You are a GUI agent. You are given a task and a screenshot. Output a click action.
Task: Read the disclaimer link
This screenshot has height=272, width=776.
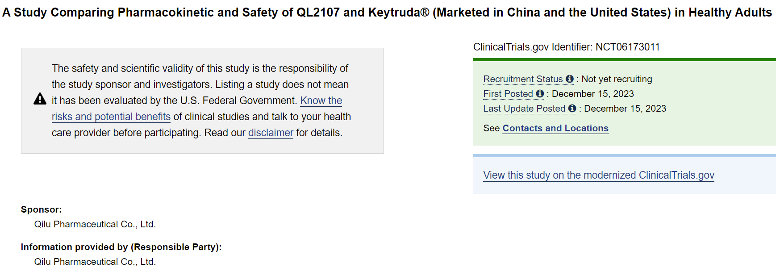coord(271,133)
